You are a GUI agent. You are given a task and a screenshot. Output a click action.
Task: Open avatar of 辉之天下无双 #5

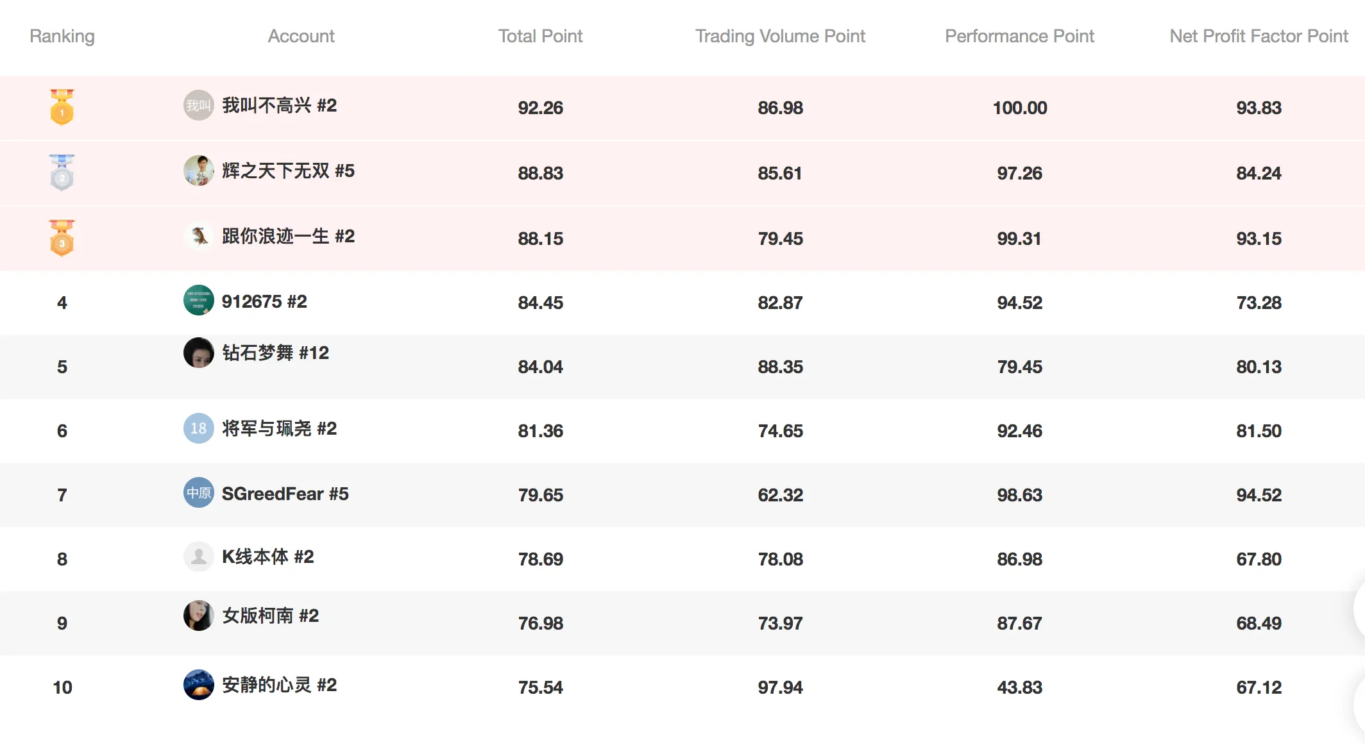pos(198,171)
